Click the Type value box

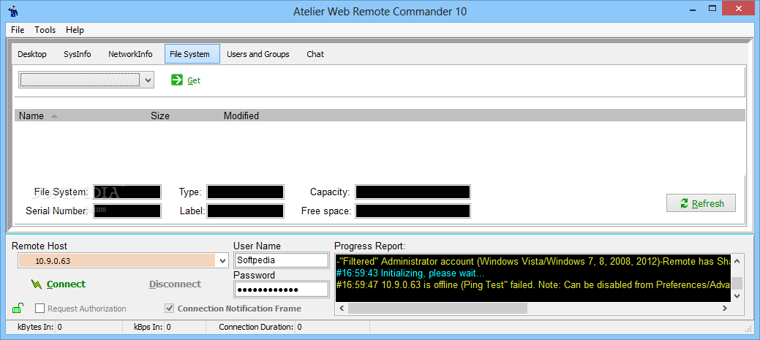(x=245, y=192)
